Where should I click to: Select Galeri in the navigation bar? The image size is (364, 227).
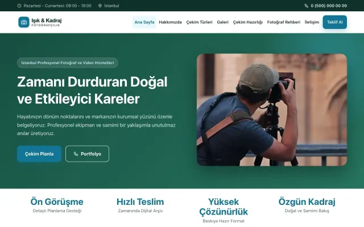[x=222, y=22]
